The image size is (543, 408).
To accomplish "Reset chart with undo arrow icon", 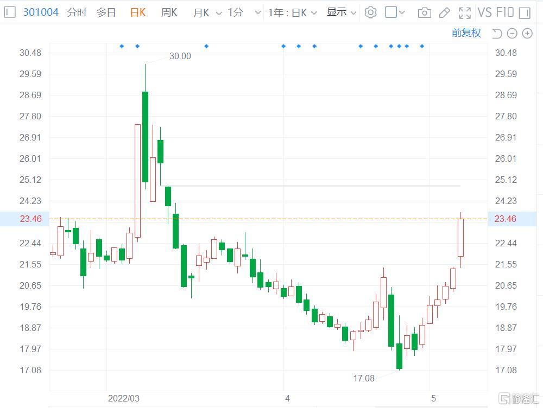I will (496, 34).
